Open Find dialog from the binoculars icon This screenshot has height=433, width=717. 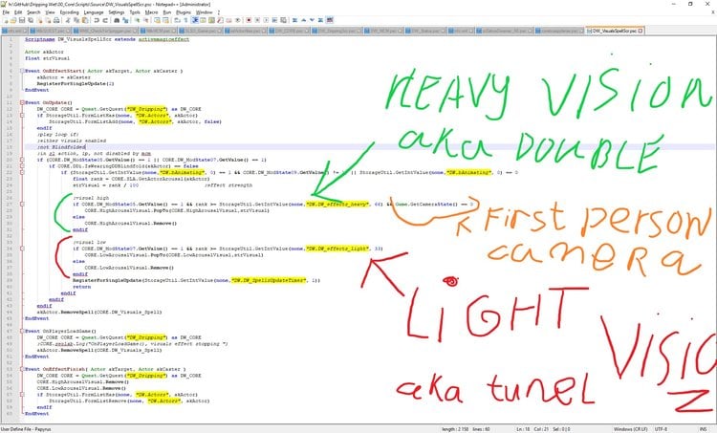[117, 20]
